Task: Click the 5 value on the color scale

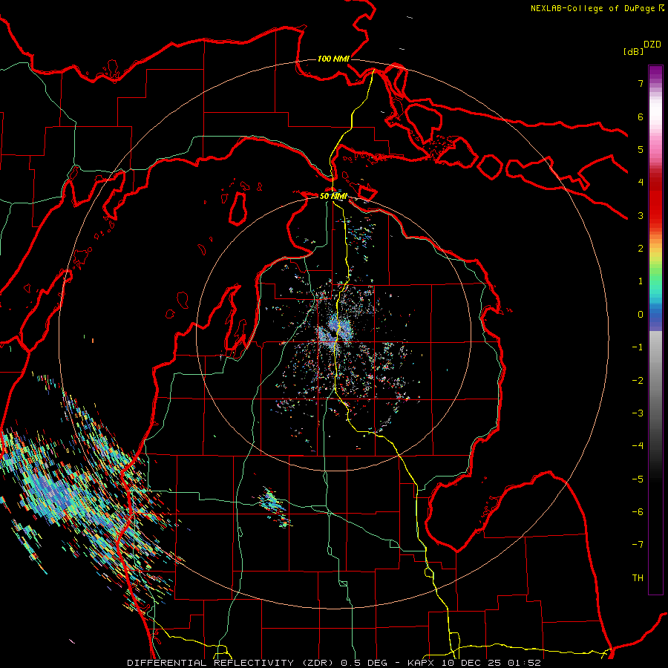Action: pyautogui.click(x=641, y=149)
